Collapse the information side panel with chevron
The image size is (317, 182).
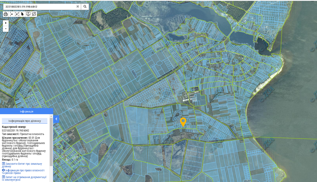(56, 119)
